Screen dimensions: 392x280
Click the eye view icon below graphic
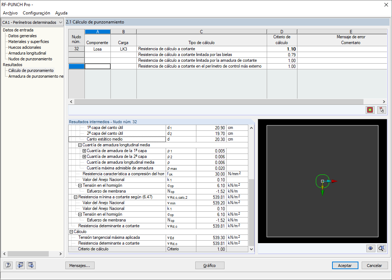tap(370, 248)
